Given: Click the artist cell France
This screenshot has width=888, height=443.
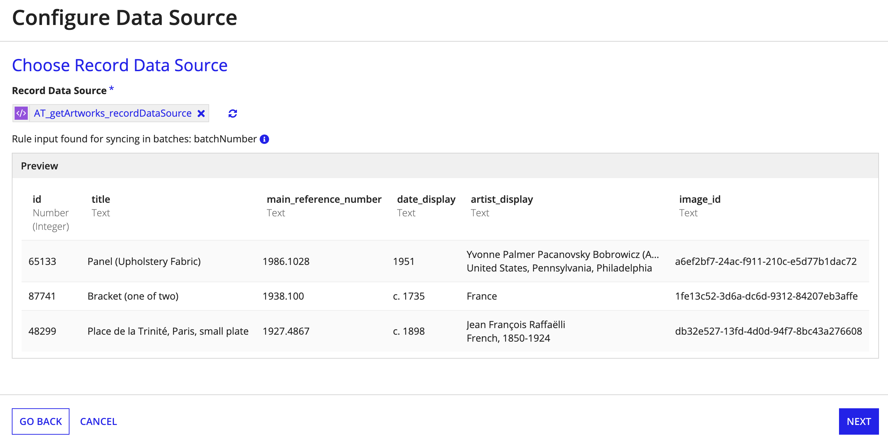Looking at the screenshot, I should [482, 296].
